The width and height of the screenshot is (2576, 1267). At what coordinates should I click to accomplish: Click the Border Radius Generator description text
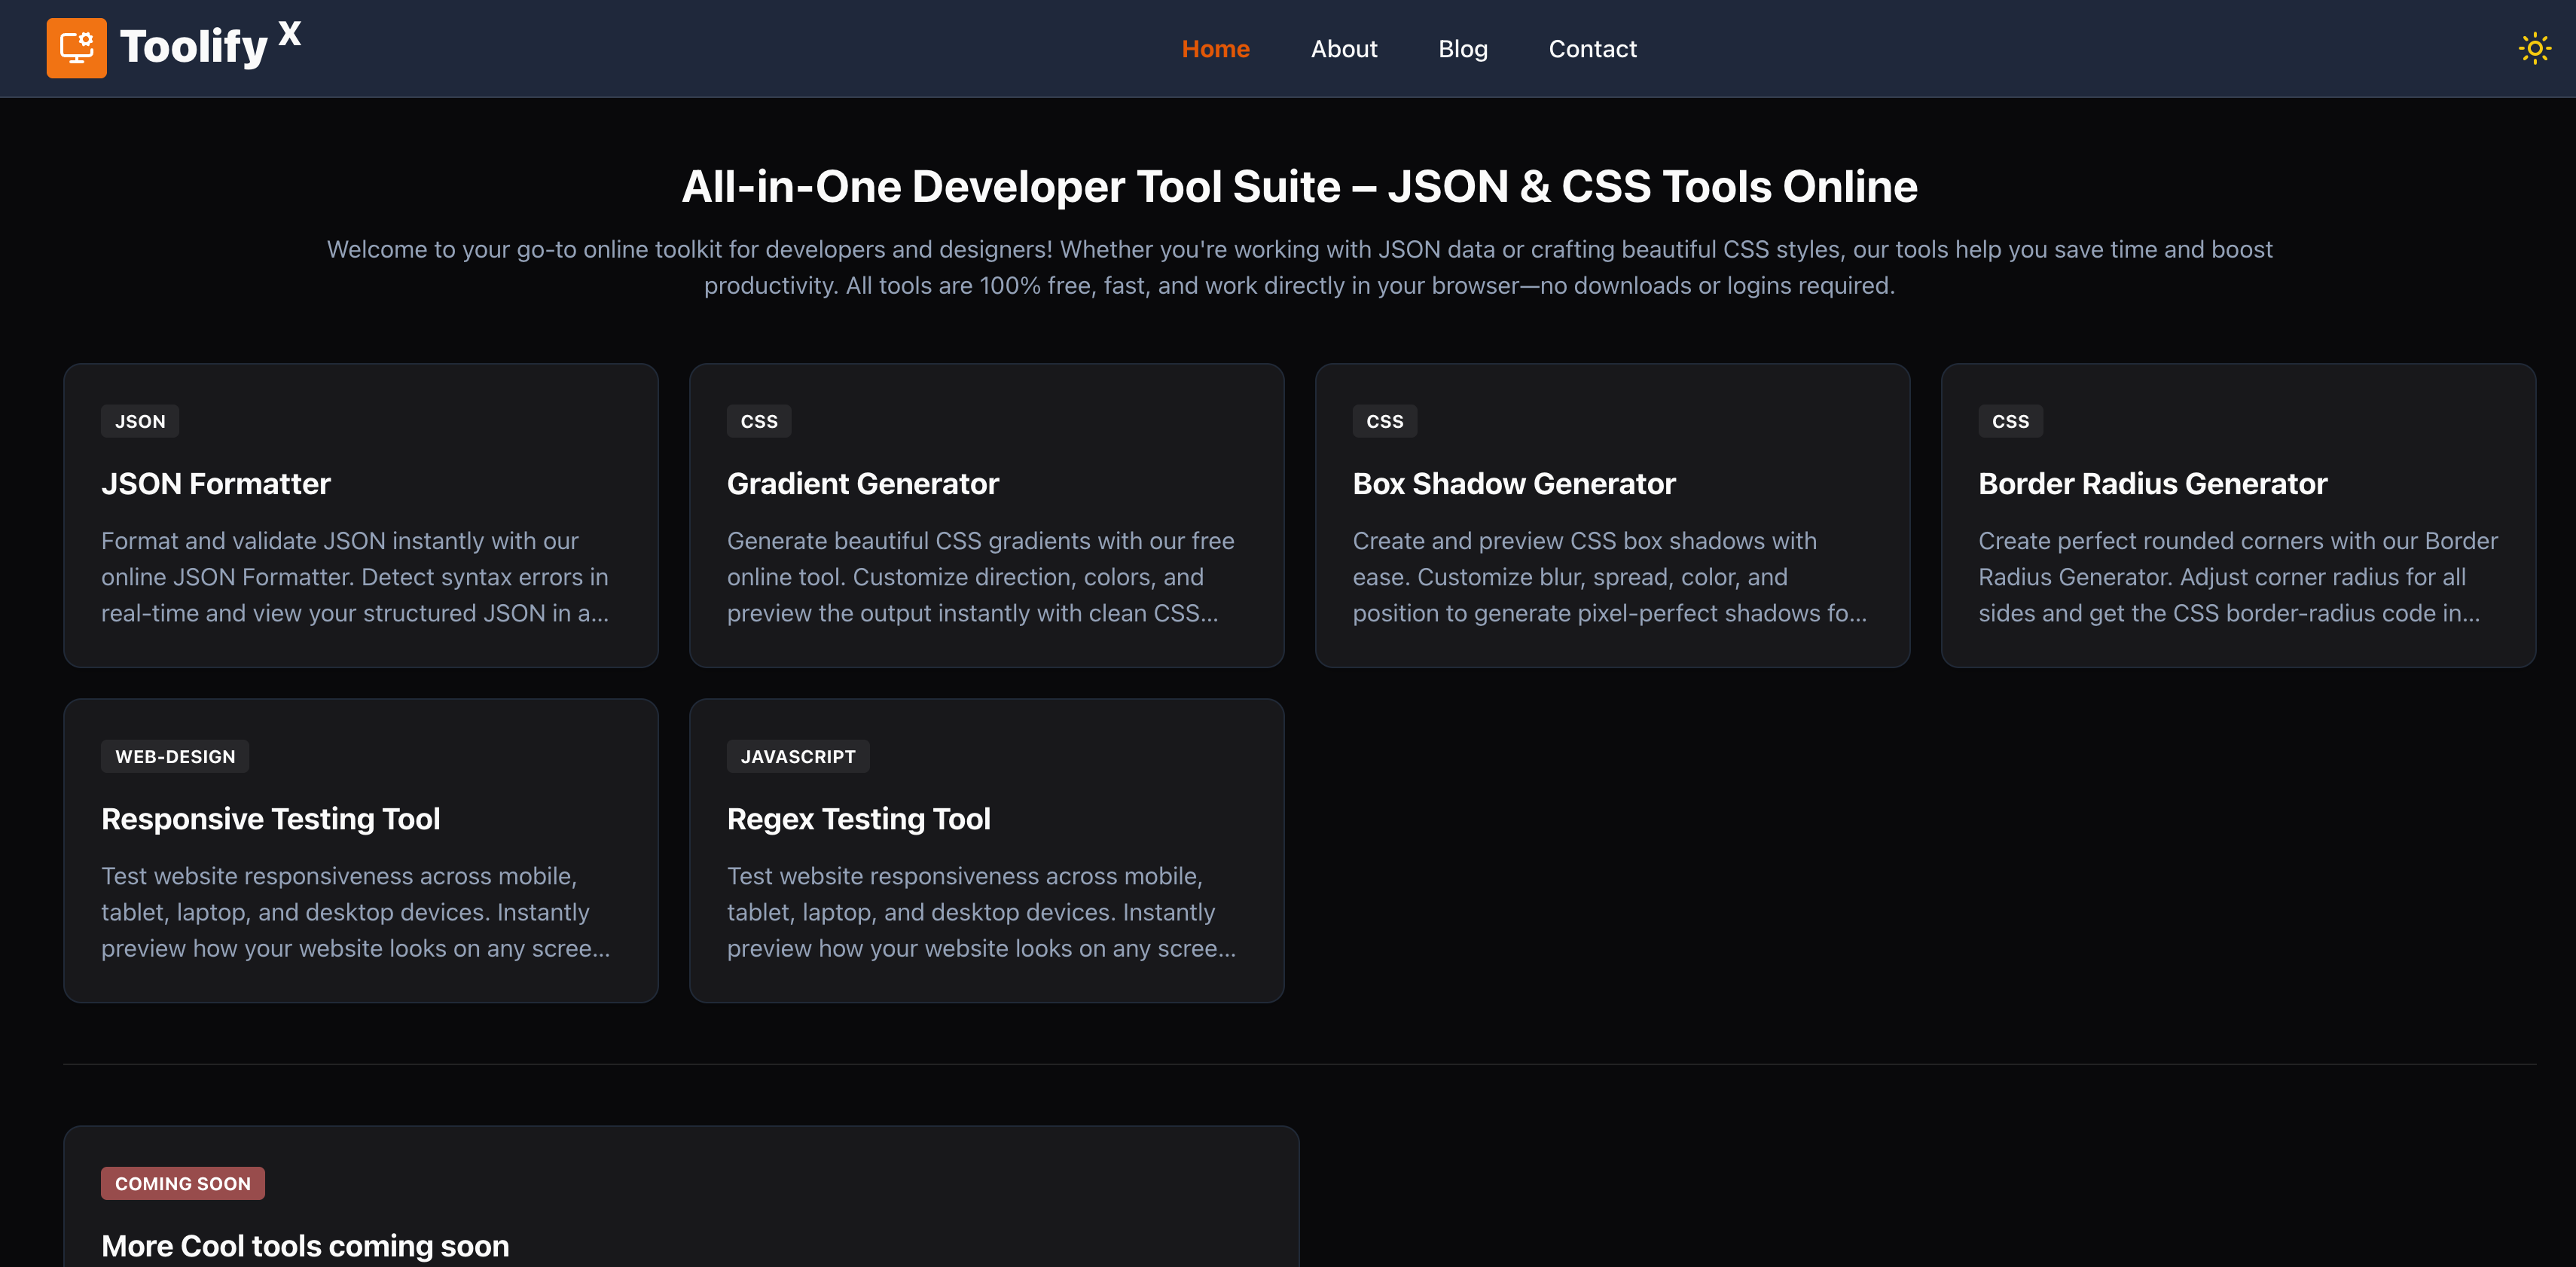click(x=2238, y=577)
